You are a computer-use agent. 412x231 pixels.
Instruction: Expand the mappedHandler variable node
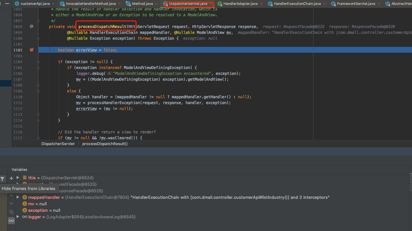click(18, 197)
